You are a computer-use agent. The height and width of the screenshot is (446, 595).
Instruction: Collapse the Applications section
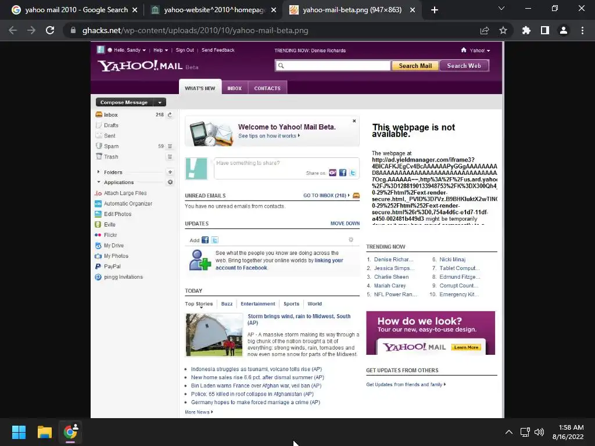pos(98,182)
